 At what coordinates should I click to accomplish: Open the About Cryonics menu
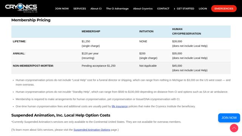pyautogui.click(x=143, y=9)
